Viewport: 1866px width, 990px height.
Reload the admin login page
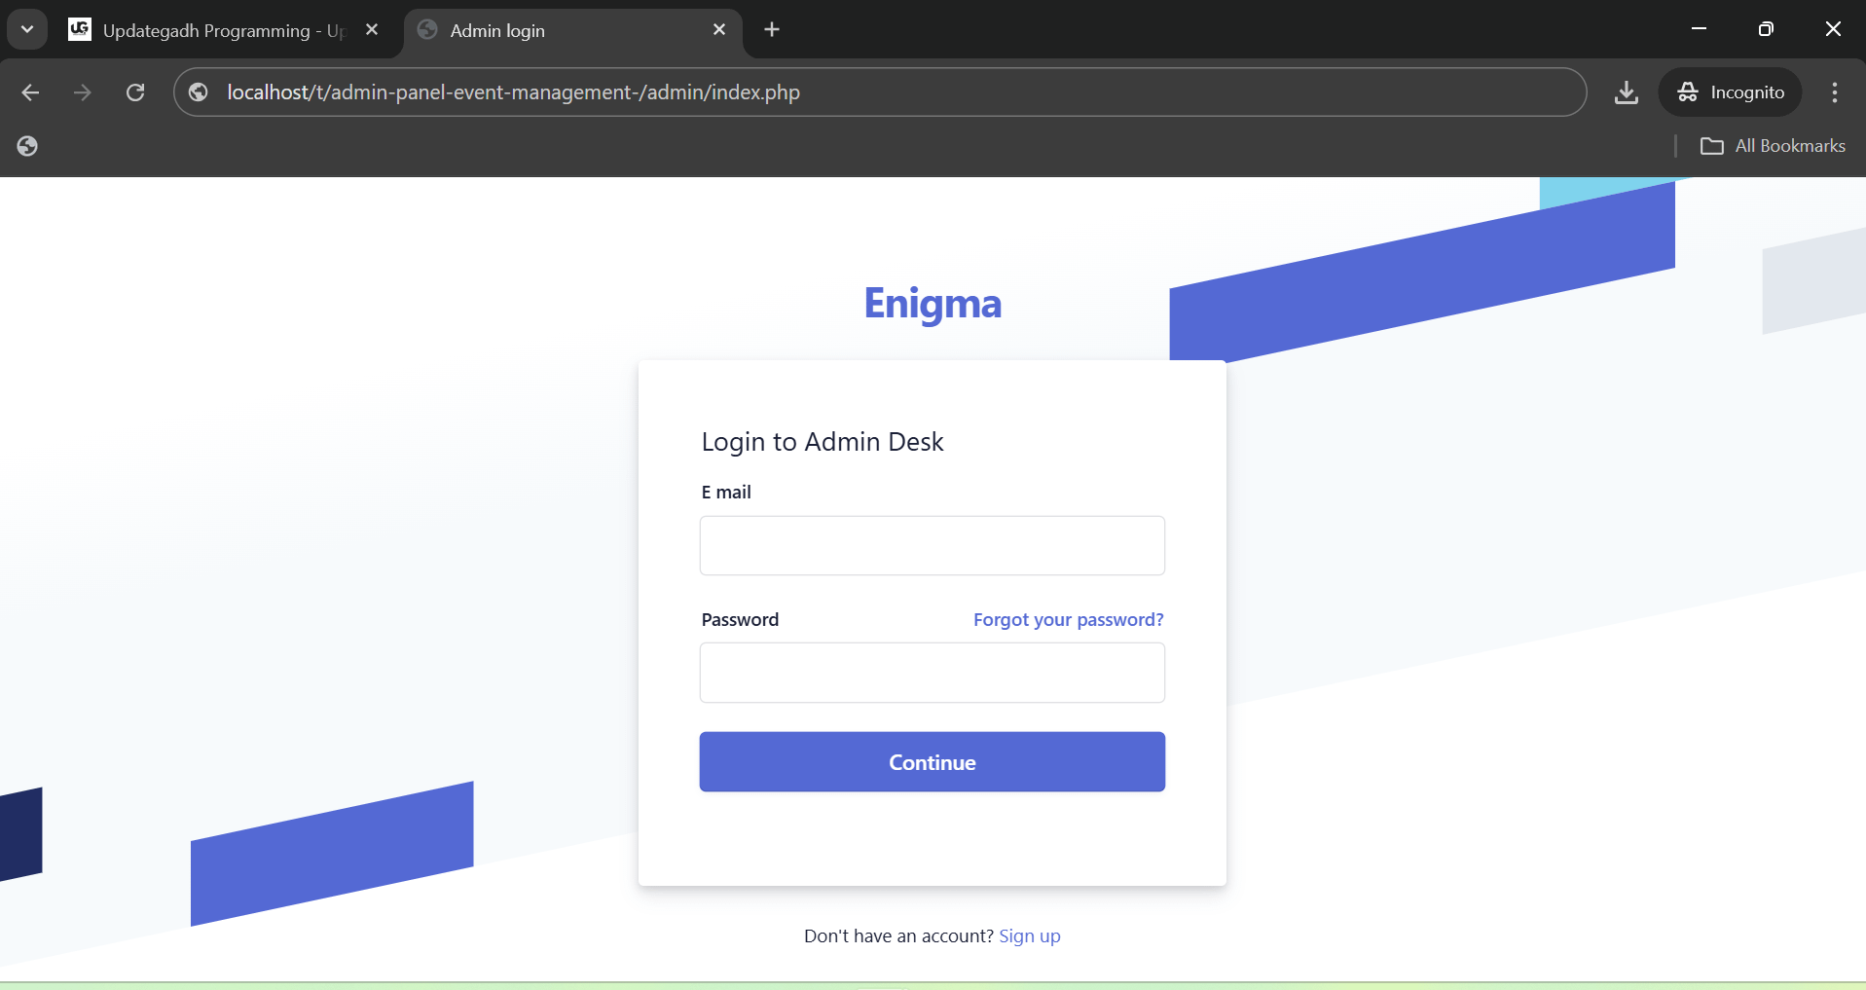coord(135,92)
